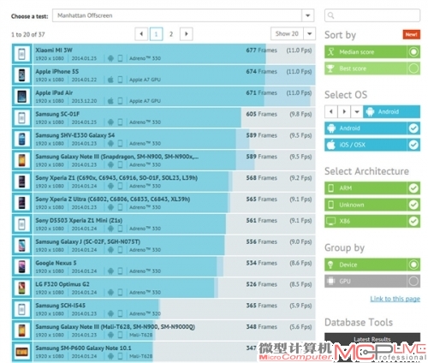Screen dimensions: 428x363
Task: Select Best score sort radio
Action: 413,68
